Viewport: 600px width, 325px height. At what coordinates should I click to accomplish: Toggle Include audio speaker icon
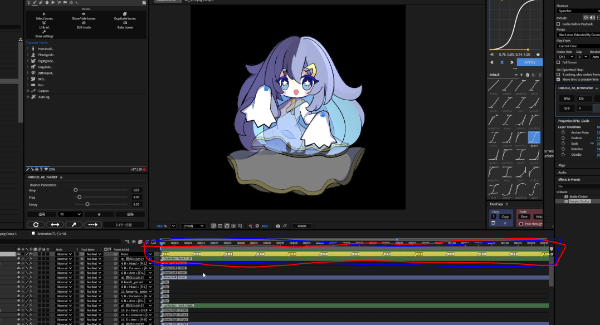click(592, 18)
